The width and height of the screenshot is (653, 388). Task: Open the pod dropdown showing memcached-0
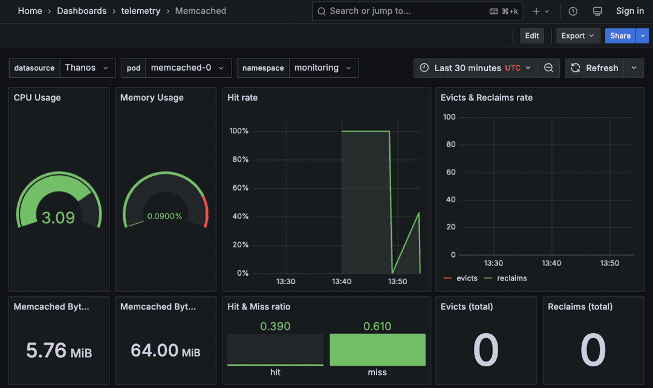click(188, 68)
